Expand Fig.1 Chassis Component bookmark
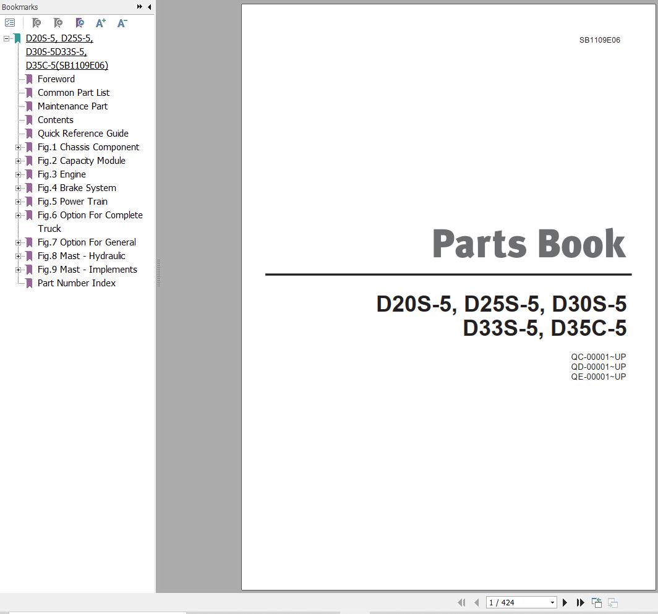658x614 pixels. pyautogui.click(x=18, y=147)
